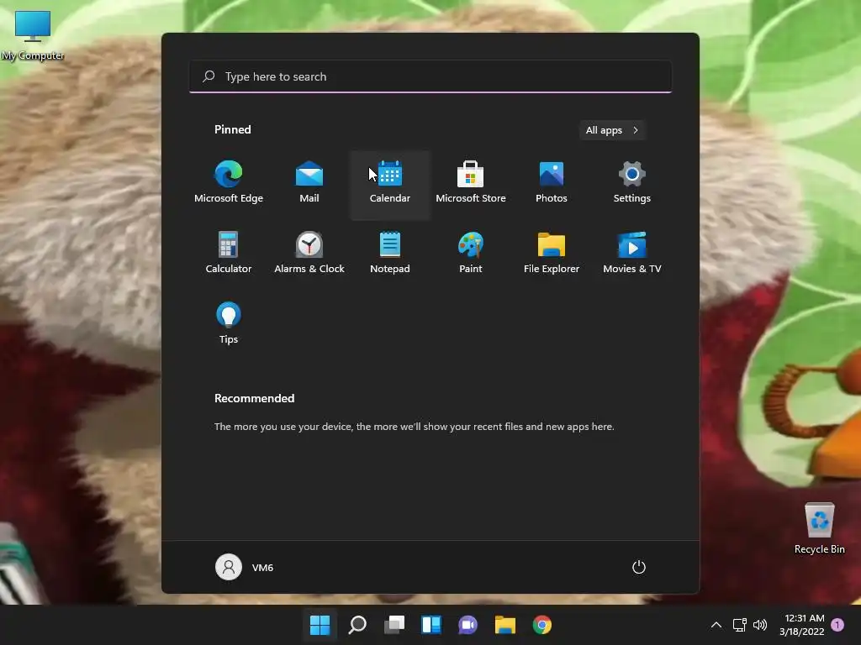Open taskbar Search

click(x=357, y=625)
